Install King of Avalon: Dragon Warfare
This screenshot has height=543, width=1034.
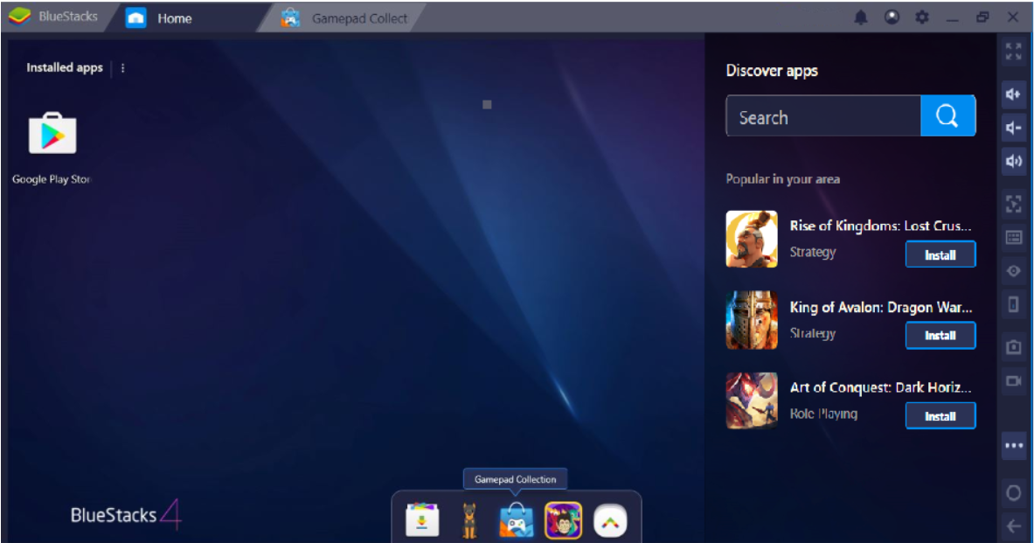pyautogui.click(x=940, y=335)
